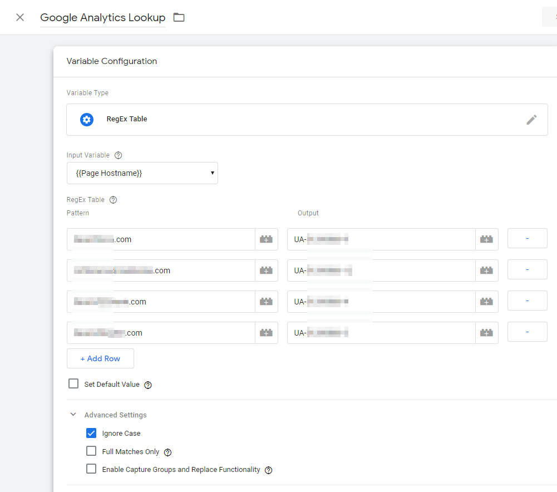This screenshot has width=557, height=492.
Task: Click fourth row UA output field
Action: 381,333
